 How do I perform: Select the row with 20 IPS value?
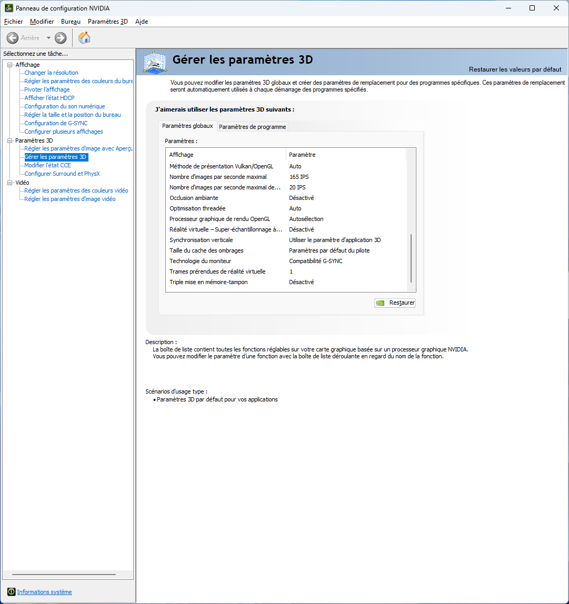[286, 187]
